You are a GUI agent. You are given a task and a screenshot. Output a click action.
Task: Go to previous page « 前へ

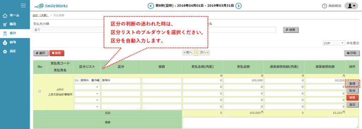click(188, 53)
